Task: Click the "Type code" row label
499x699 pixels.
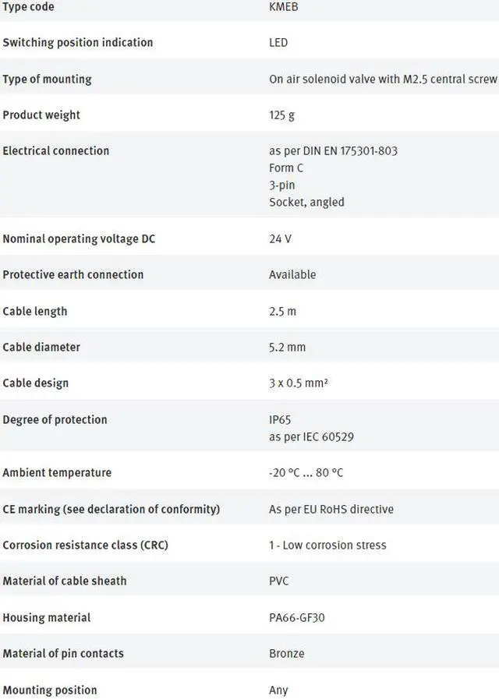Action: [28, 7]
